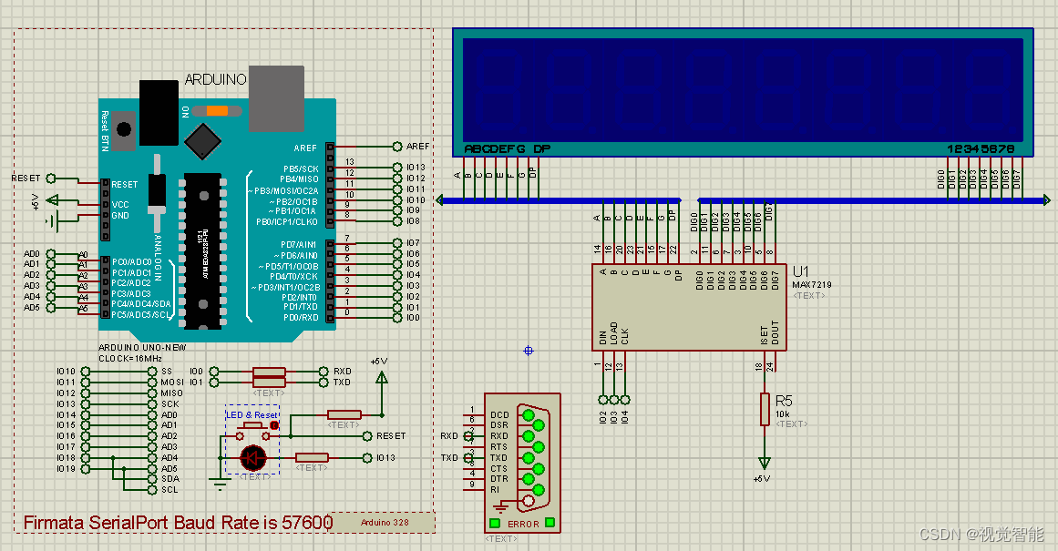Select the resistor between IO0 and RXD
Image resolution: width=1058 pixels, height=551 pixels.
pos(269,372)
